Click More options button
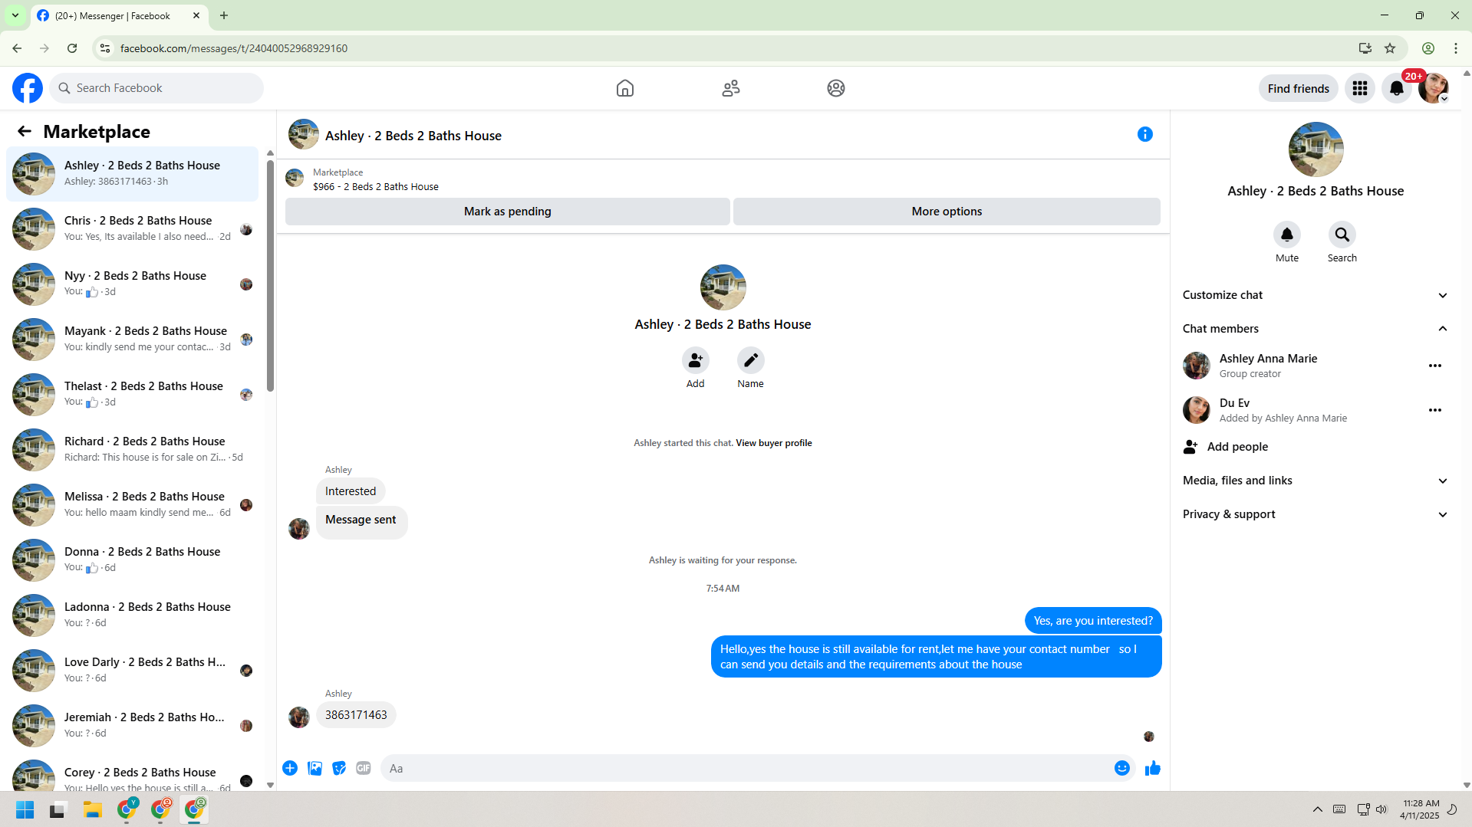 (x=947, y=212)
